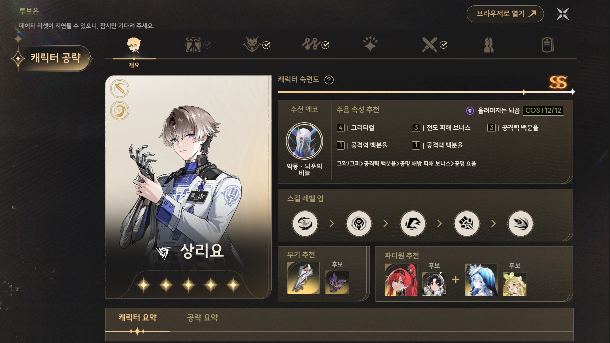Screen dimensions: 610x343
Task: Click the character proficiency progress bar marker
Action: pyautogui.click(x=524, y=92)
